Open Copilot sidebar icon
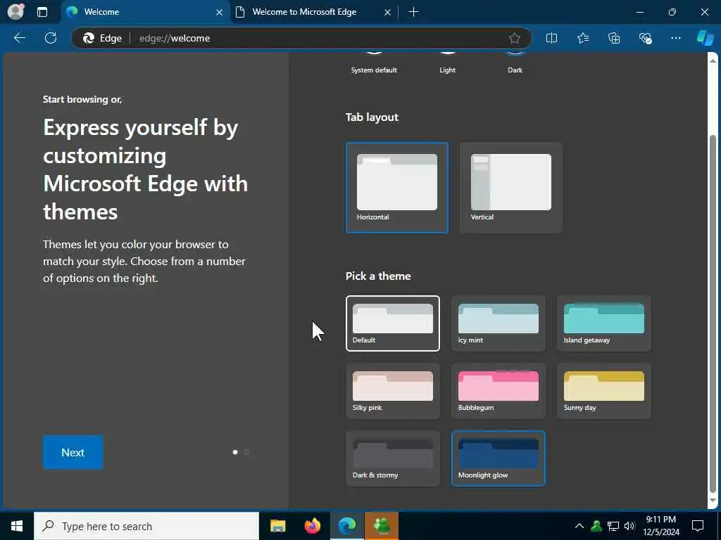The image size is (721, 540). click(x=705, y=38)
